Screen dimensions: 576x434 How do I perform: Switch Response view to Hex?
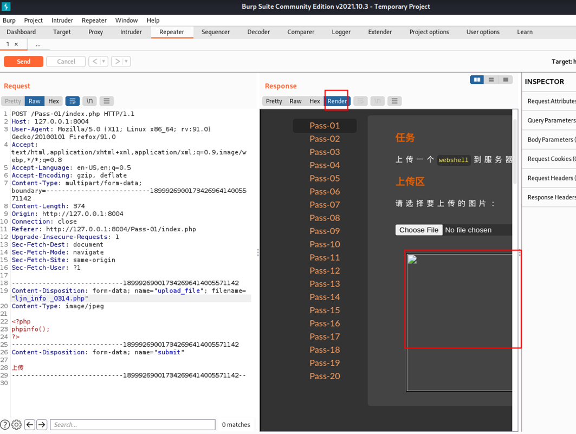(x=314, y=101)
